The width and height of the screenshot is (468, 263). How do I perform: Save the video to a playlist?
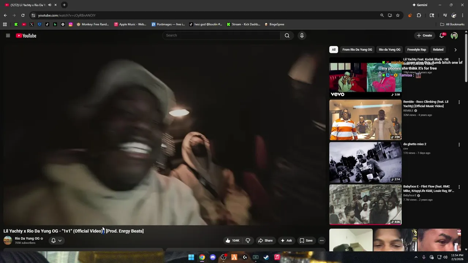(306, 240)
